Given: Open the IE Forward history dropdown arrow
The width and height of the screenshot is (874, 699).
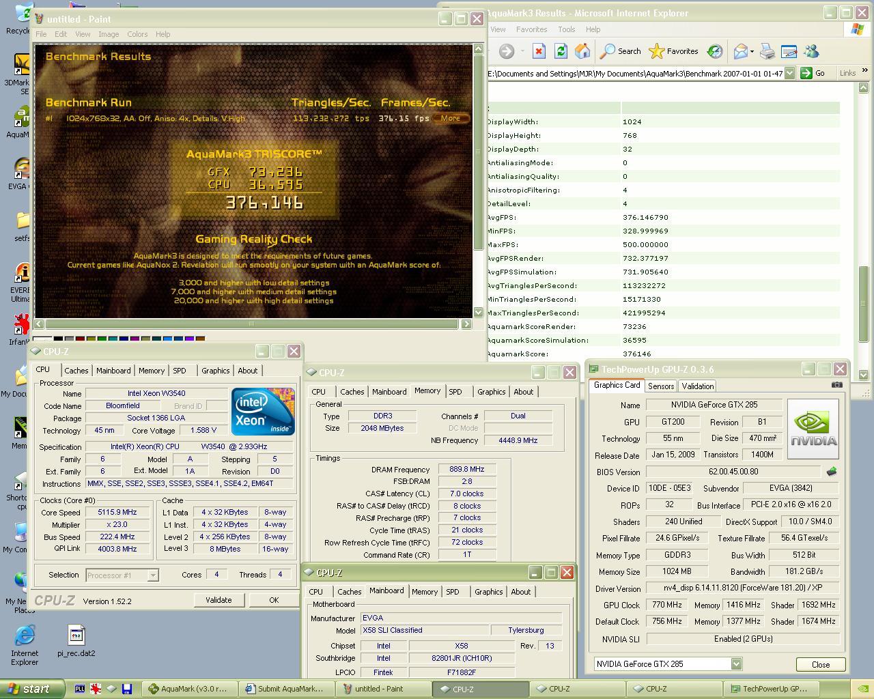Looking at the screenshot, I should point(522,51).
